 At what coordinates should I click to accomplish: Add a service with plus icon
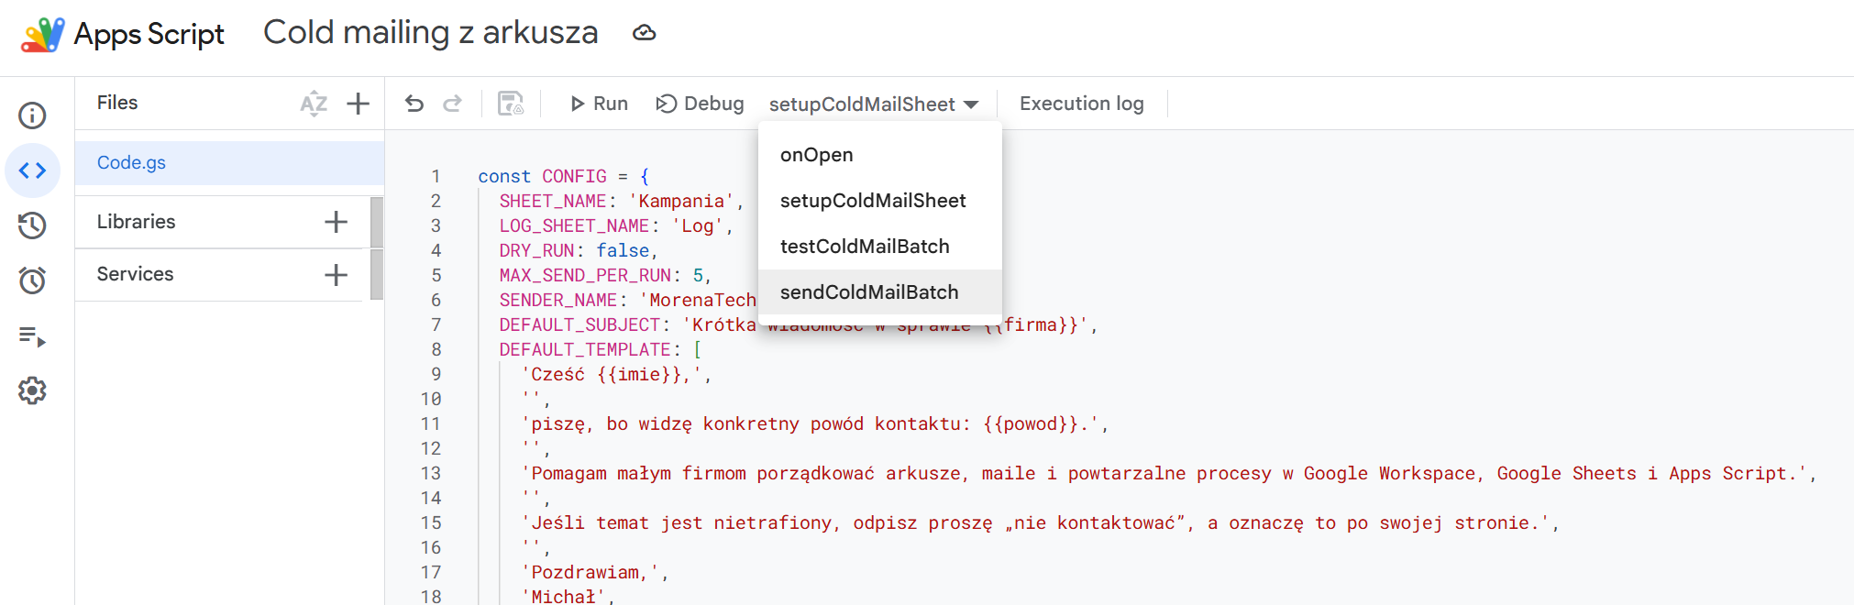[x=337, y=275]
